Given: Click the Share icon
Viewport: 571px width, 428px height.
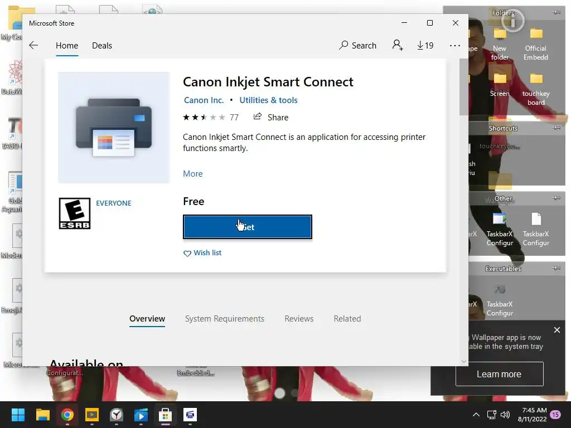Looking at the screenshot, I should (258, 116).
